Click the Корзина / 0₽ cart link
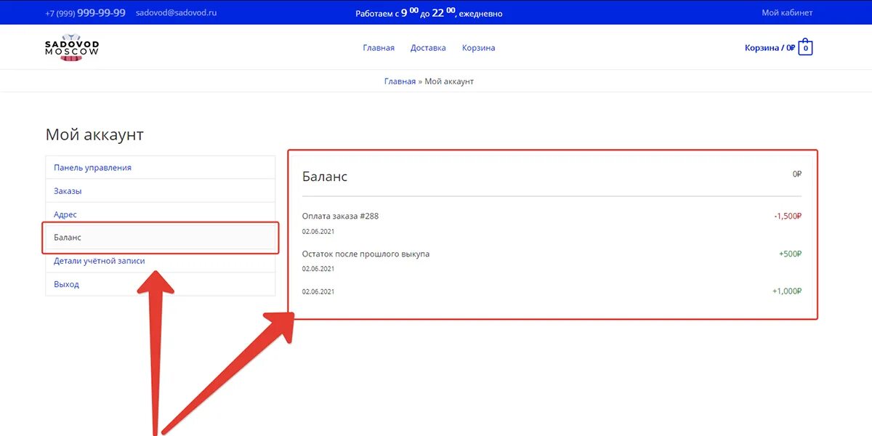This screenshot has width=872, height=436. [x=770, y=48]
